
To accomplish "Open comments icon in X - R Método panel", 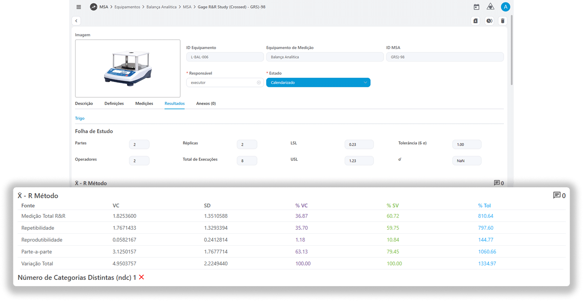I will click(x=557, y=195).
